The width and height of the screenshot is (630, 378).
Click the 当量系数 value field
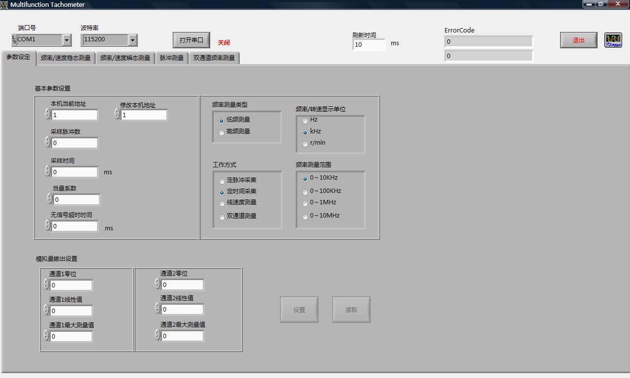[x=76, y=200]
